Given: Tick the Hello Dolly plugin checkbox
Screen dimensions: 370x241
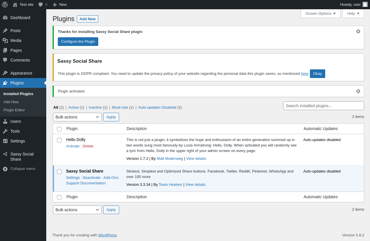Looking at the screenshot, I should tap(59, 140).
